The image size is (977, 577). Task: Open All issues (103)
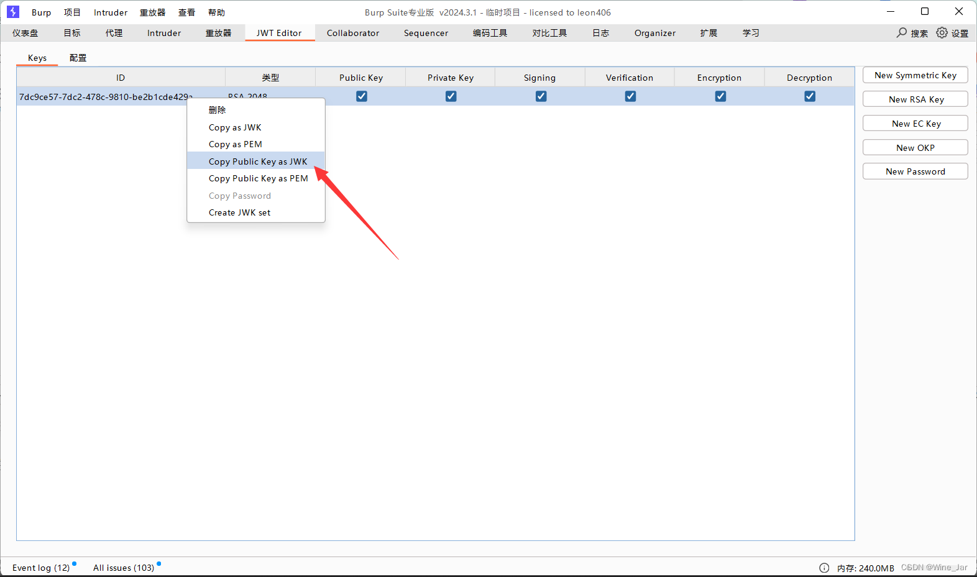tap(124, 568)
